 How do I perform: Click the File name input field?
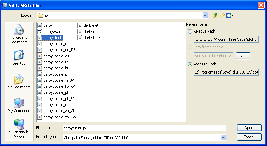pos(144,128)
